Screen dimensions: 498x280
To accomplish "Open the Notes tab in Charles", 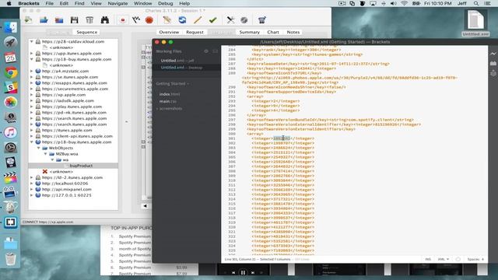I will pyautogui.click(x=293, y=32).
